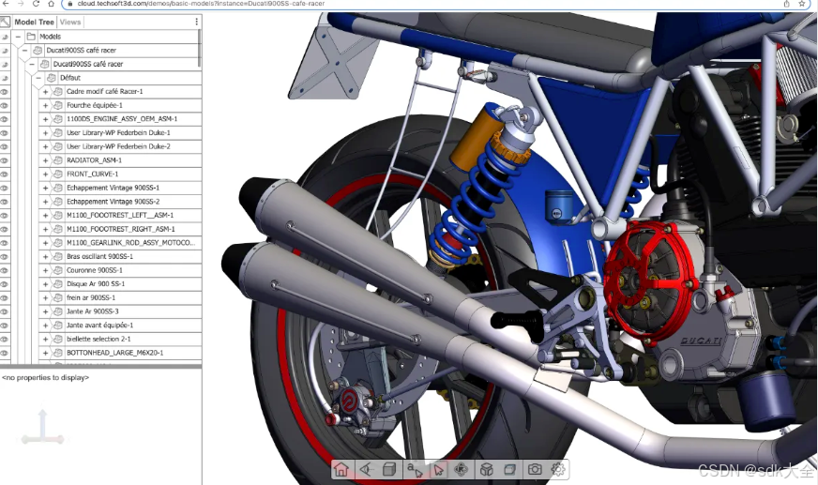
Task: Collapse the Models root node
Action: coord(18,37)
